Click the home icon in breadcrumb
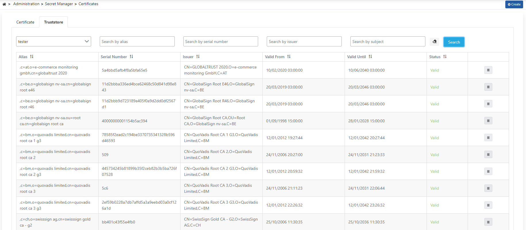This screenshot has height=230, width=526. [x=4, y=4]
